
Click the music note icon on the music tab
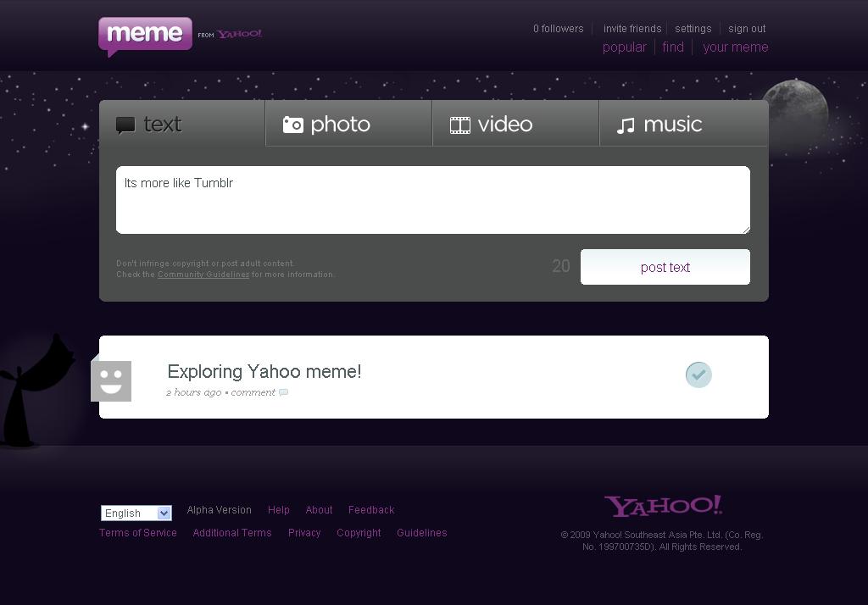pyautogui.click(x=626, y=124)
